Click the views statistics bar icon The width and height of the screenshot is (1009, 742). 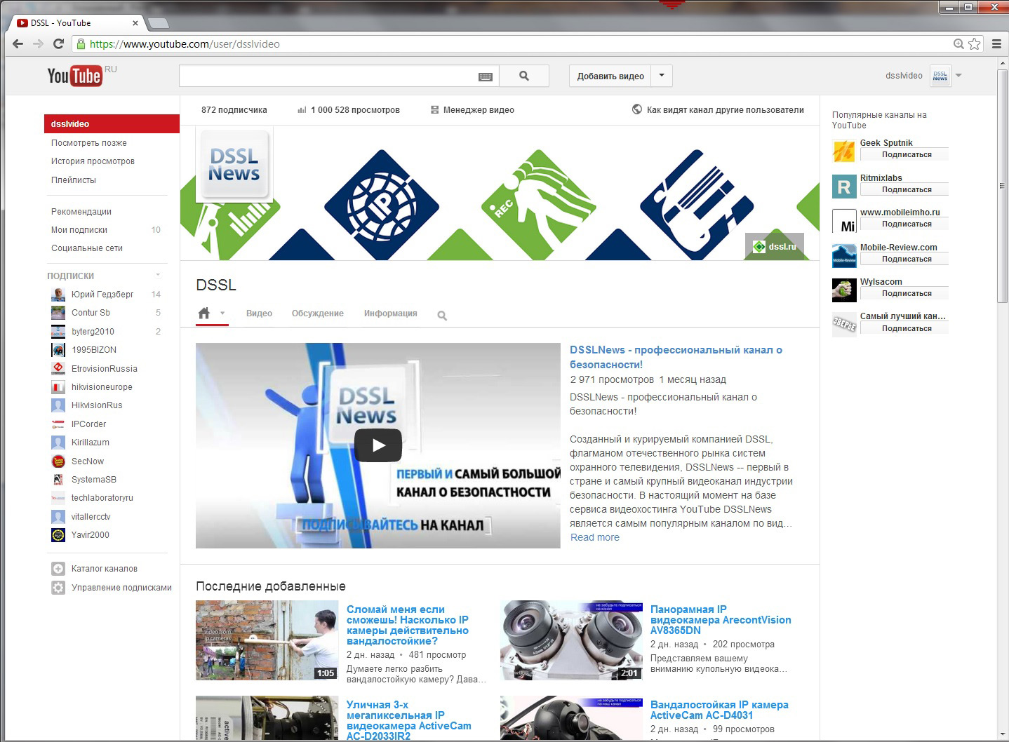[302, 110]
